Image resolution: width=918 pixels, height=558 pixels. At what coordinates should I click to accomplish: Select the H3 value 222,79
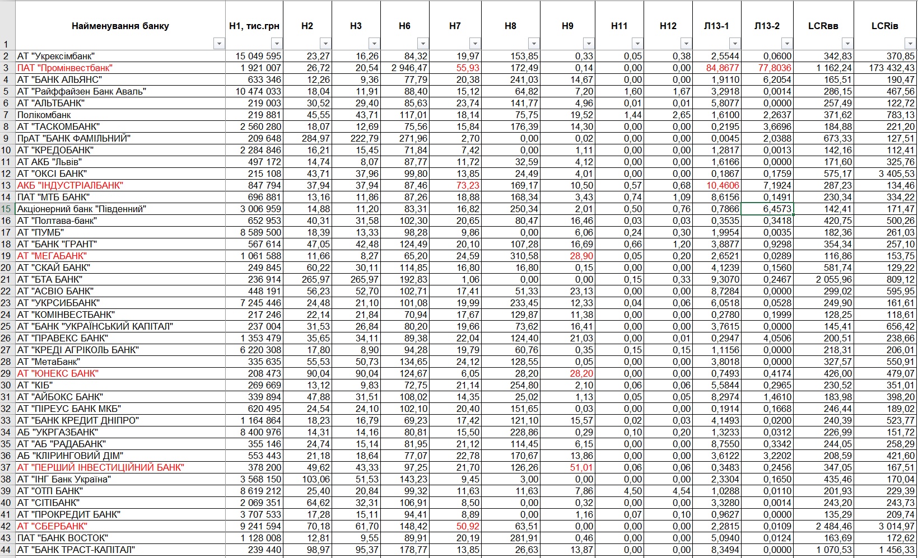click(x=356, y=138)
